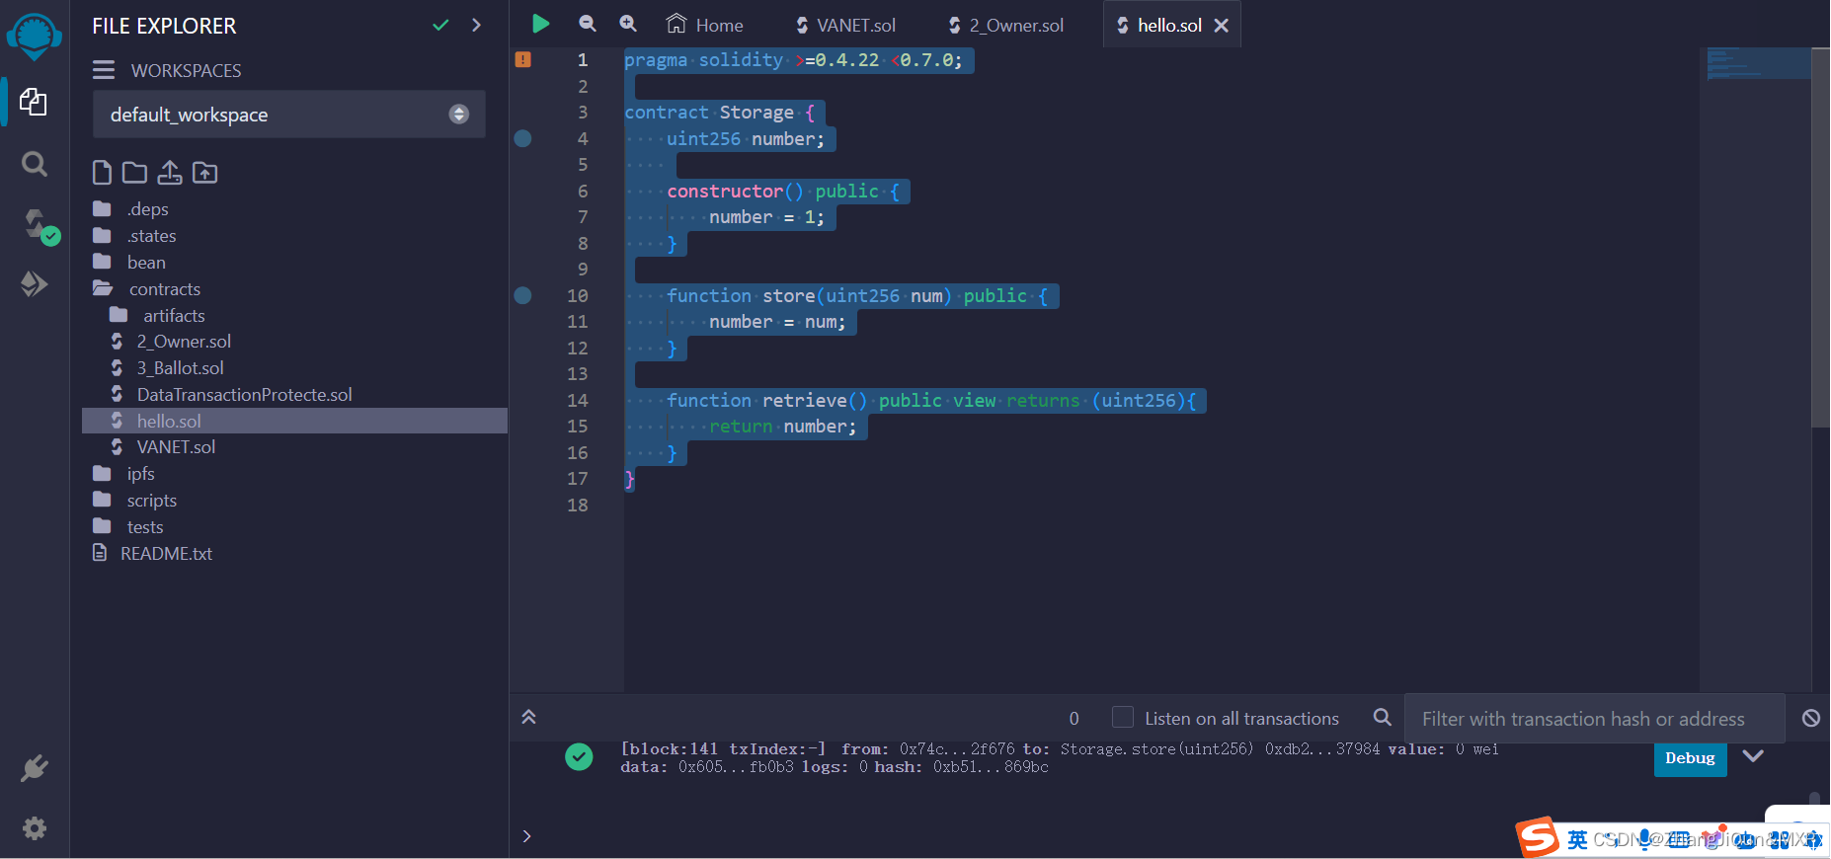This screenshot has height=859, width=1831.
Task: Click the zoom in magnifier icon
Action: coord(628,24)
